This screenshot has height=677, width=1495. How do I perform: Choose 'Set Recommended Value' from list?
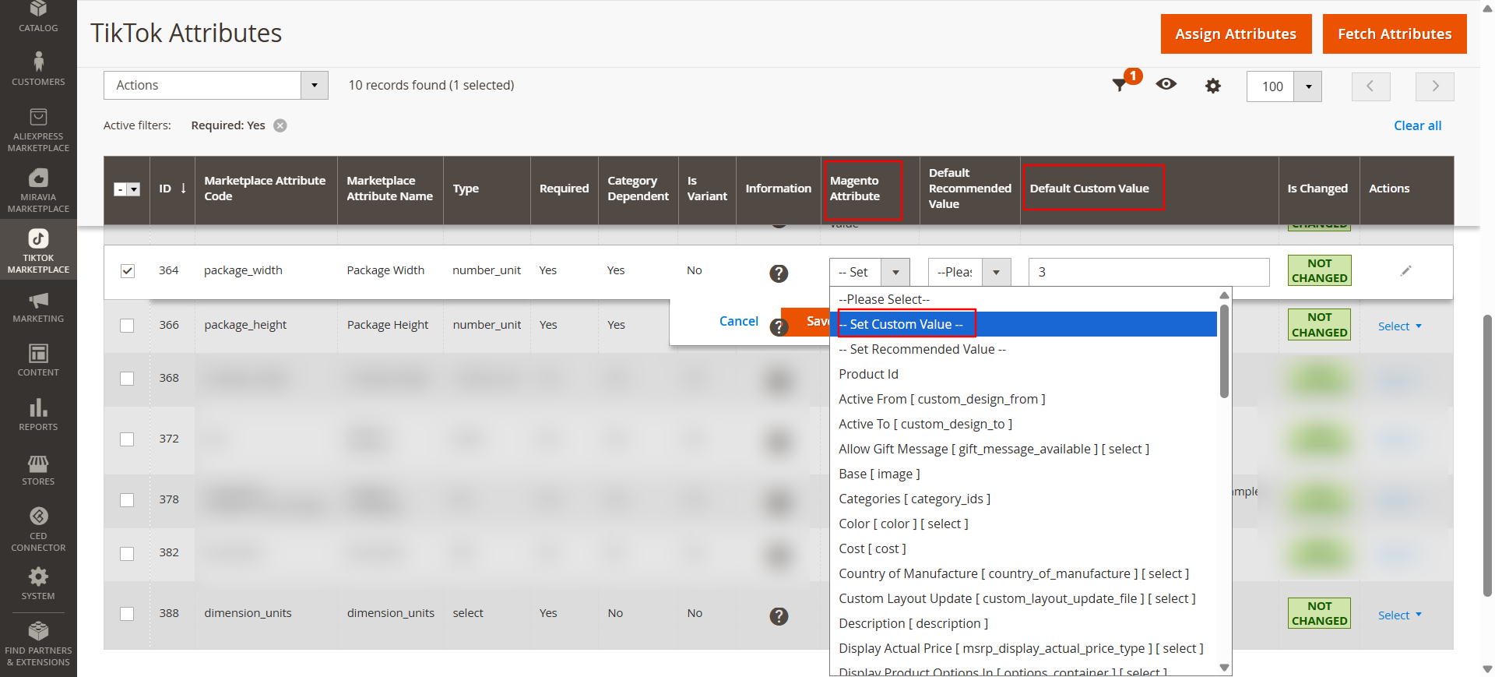click(x=922, y=349)
